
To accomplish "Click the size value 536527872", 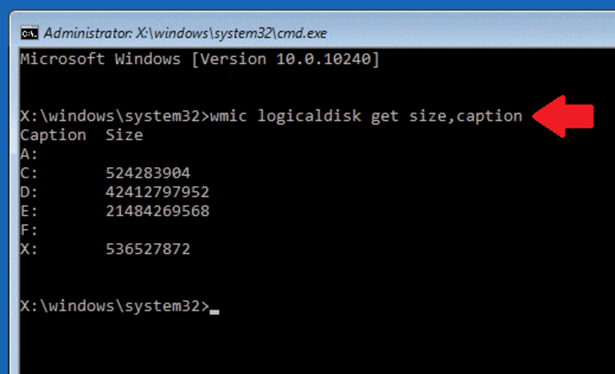I will tap(148, 249).
